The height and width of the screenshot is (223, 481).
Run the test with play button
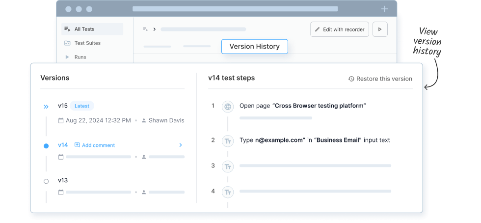click(x=380, y=29)
